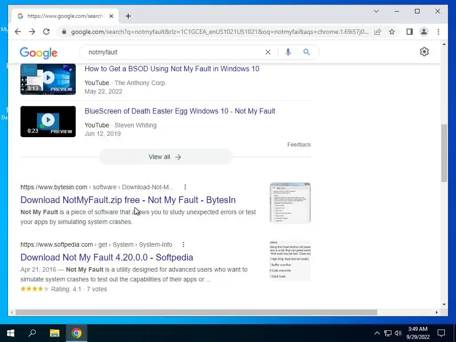Open more options for softpedia.com result
Viewport: 456px width, 342px height.
(x=183, y=244)
